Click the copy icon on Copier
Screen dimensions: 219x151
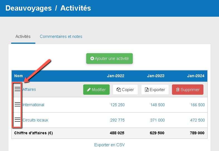pyautogui.click(x=119, y=90)
